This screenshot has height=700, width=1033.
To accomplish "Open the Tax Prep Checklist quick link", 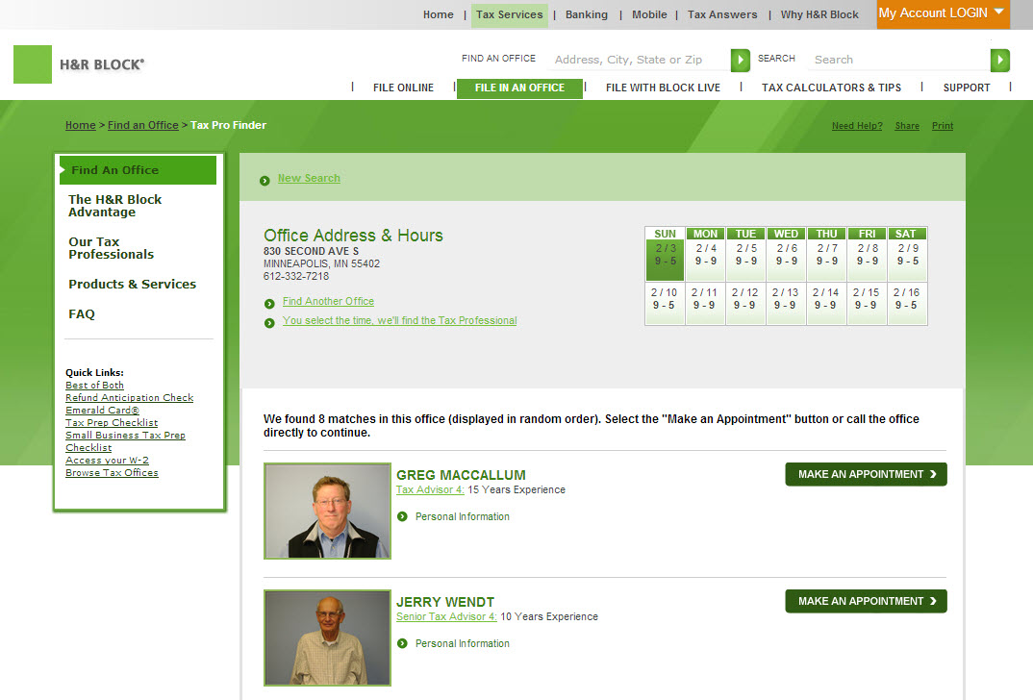I will coord(112,423).
